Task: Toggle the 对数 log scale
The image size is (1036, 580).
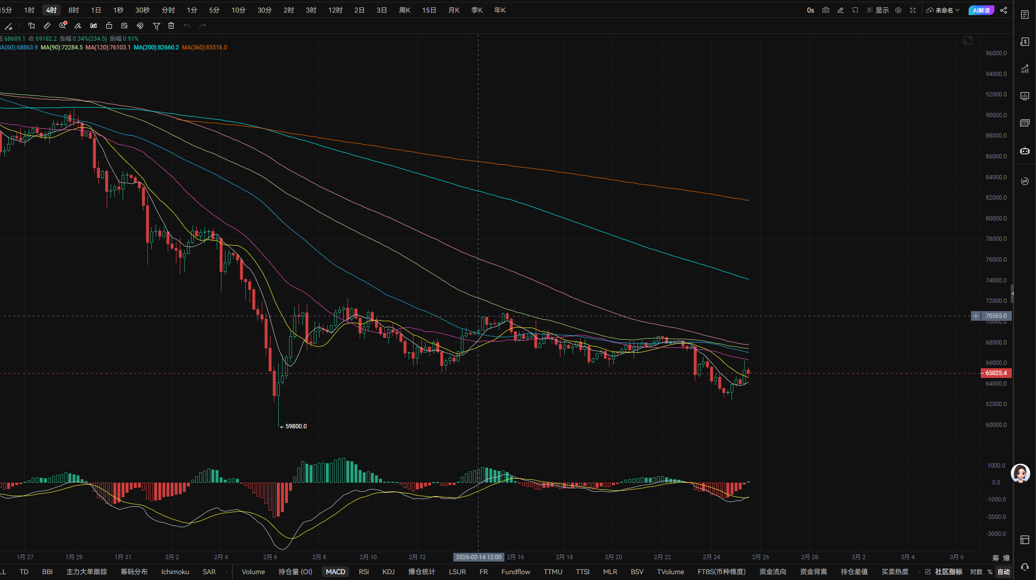Action: (976, 572)
